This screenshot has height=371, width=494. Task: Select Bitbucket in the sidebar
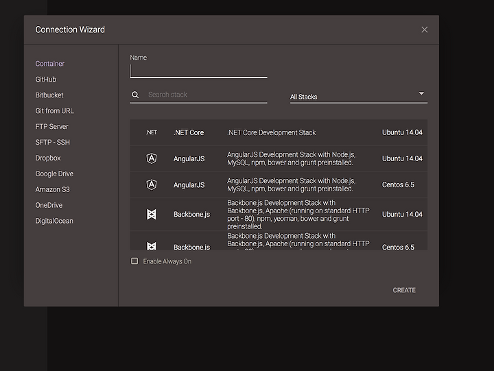pyautogui.click(x=49, y=95)
